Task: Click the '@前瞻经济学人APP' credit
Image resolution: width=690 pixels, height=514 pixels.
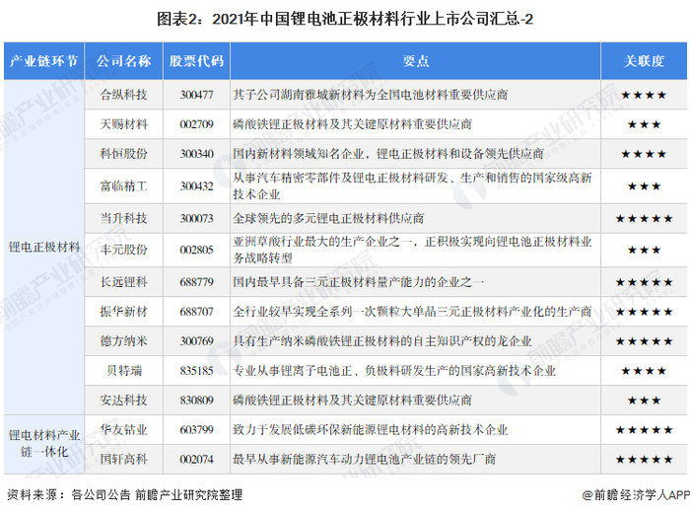Action: [x=636, y=494]
